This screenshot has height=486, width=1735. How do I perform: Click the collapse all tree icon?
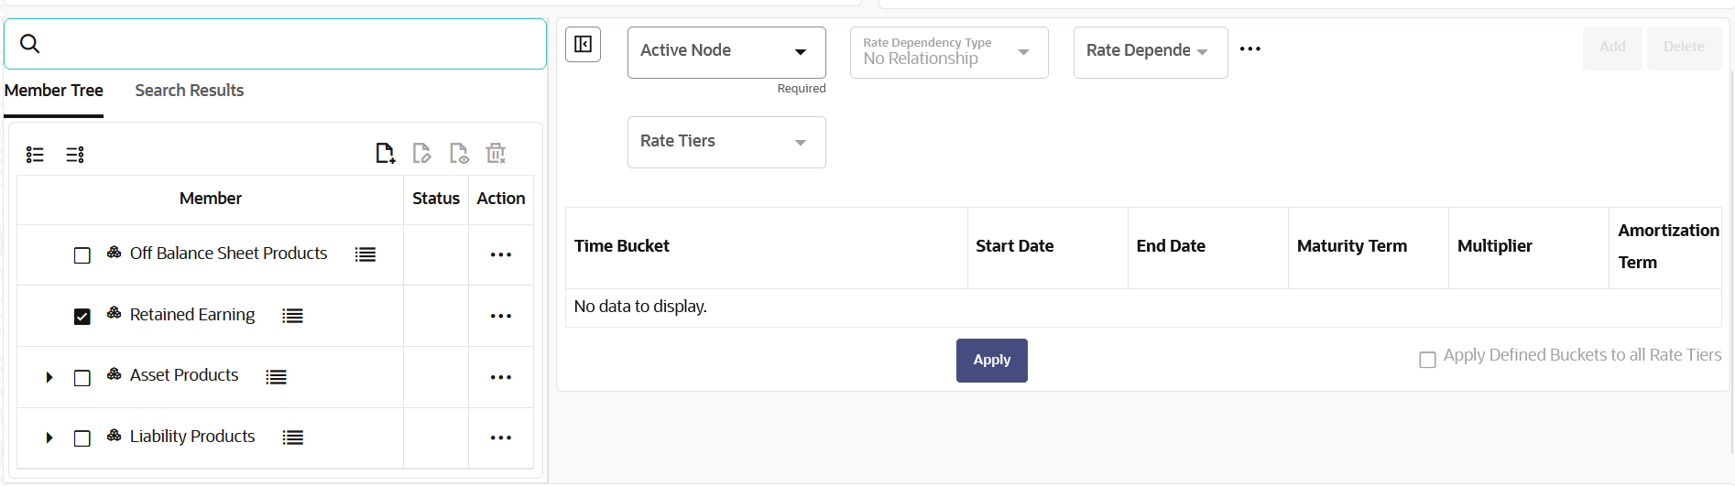[75, 155]
